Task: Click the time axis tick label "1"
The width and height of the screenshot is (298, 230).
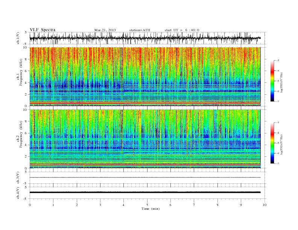Action: pos(53,205)
